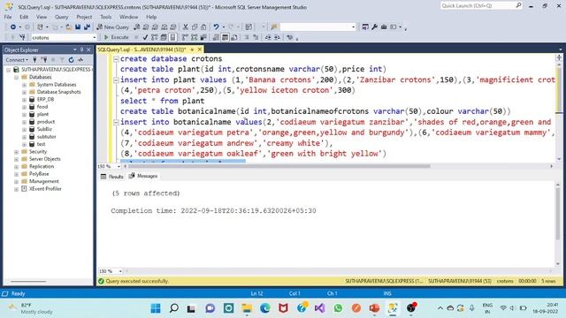Expand the System Databases node
The height and width of the screenshot is (318, 566).
pos(24,85)
